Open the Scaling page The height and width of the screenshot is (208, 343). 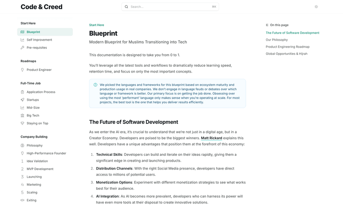click(45, 193)
